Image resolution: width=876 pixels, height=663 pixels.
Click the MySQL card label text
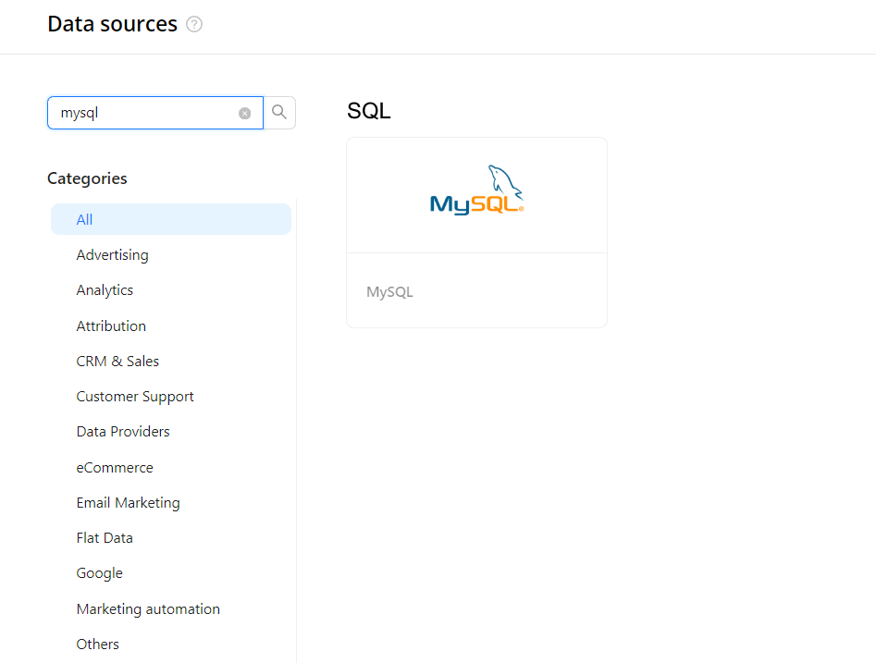pyautogui.click(x=389, y=292)
